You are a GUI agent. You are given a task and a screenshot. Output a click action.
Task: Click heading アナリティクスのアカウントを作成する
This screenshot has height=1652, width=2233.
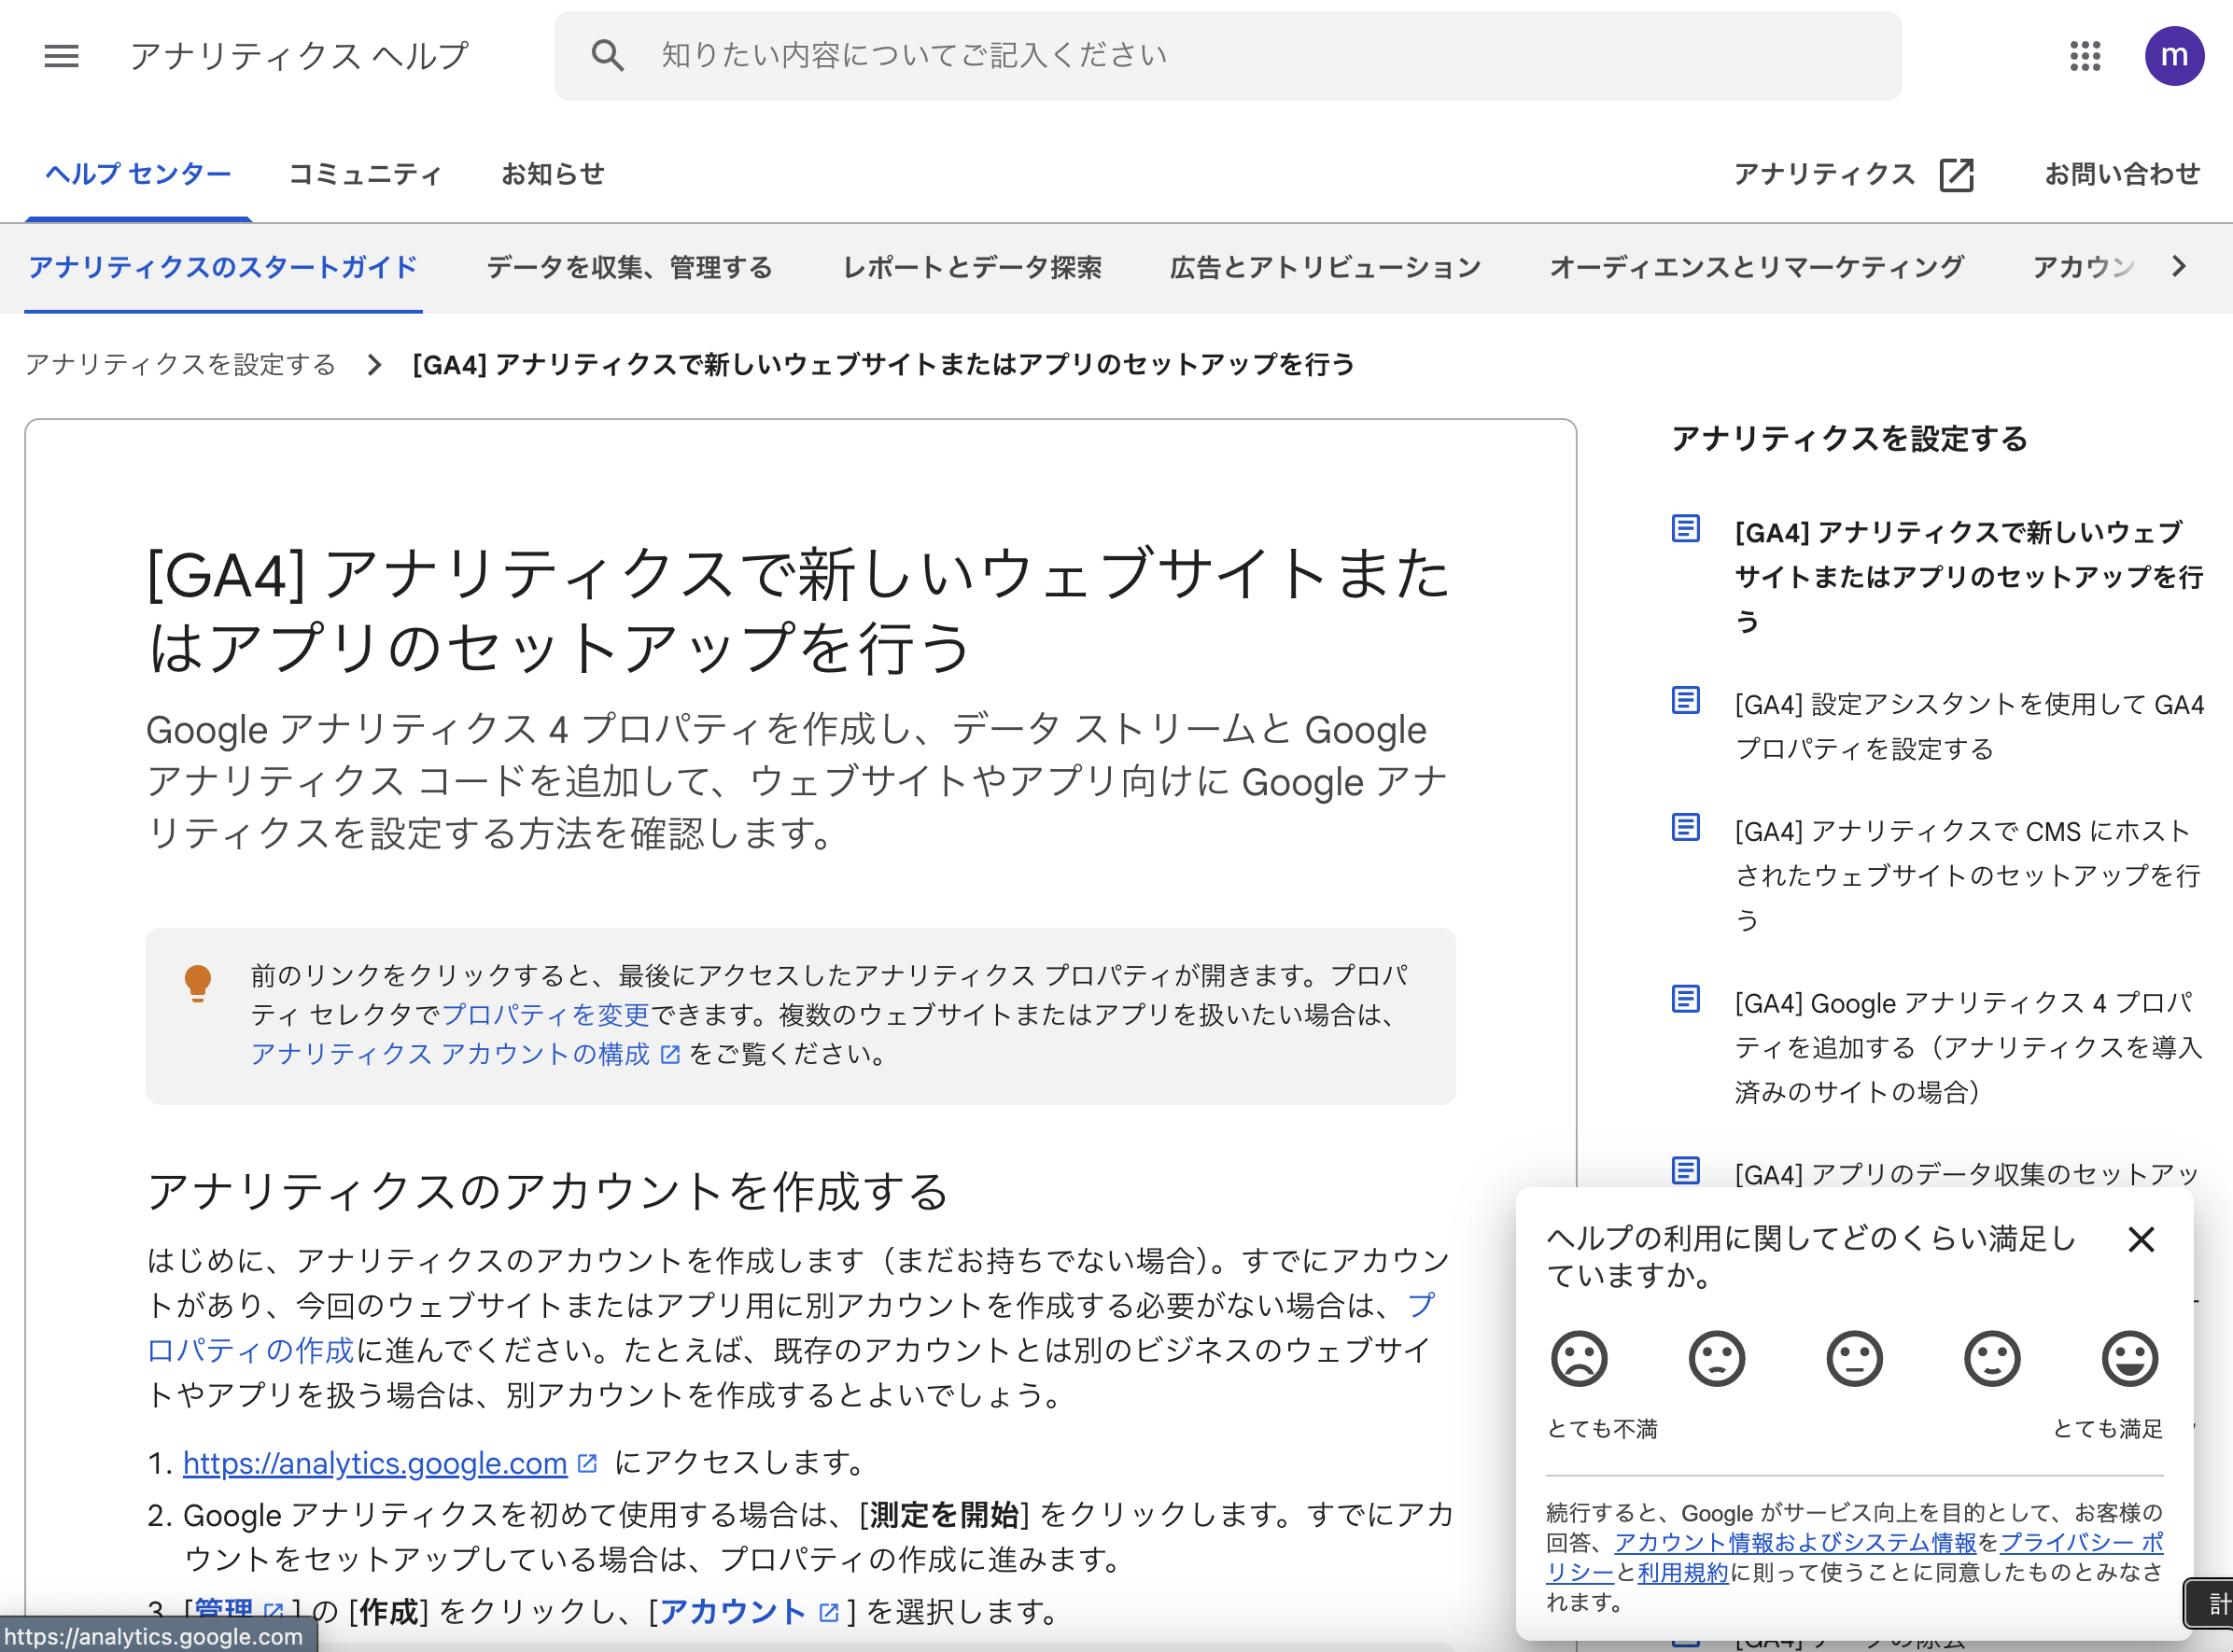tap(548, 1192)
